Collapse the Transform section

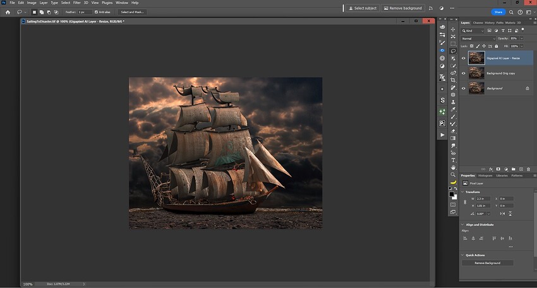[462, 192]
